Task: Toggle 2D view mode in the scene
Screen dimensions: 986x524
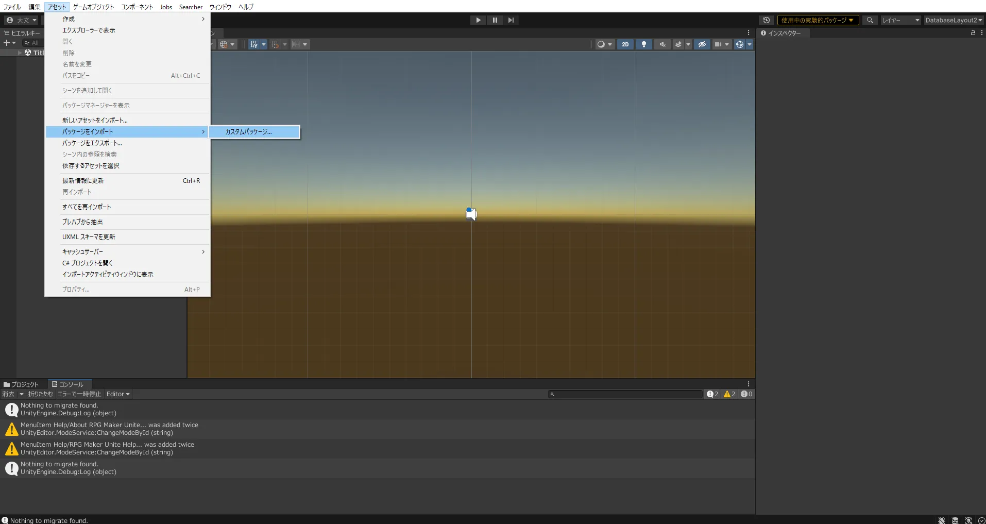Action: [625, 44]
